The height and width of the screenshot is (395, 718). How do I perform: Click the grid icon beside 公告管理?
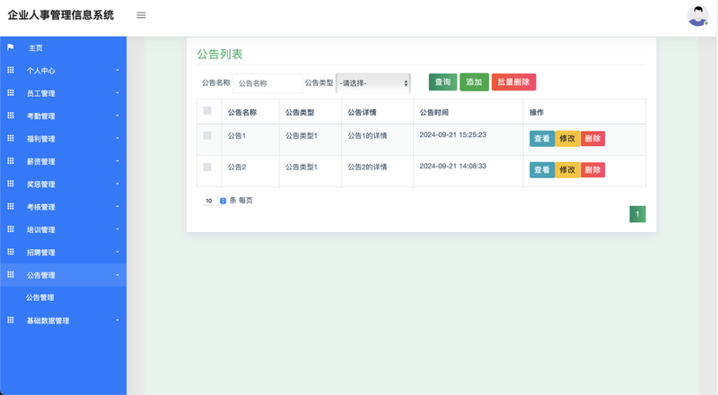(x=11, y=275)
